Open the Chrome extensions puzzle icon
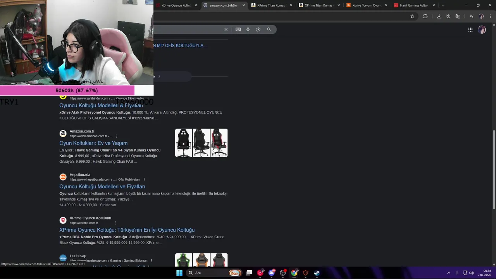This screenshot has width=496, height=279. coord(425,16)
